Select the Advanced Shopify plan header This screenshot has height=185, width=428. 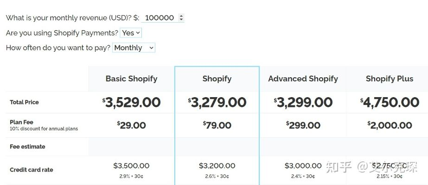(x=303, y=79)
